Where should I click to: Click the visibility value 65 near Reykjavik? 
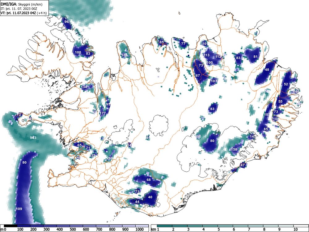click(x=79, y=145)
